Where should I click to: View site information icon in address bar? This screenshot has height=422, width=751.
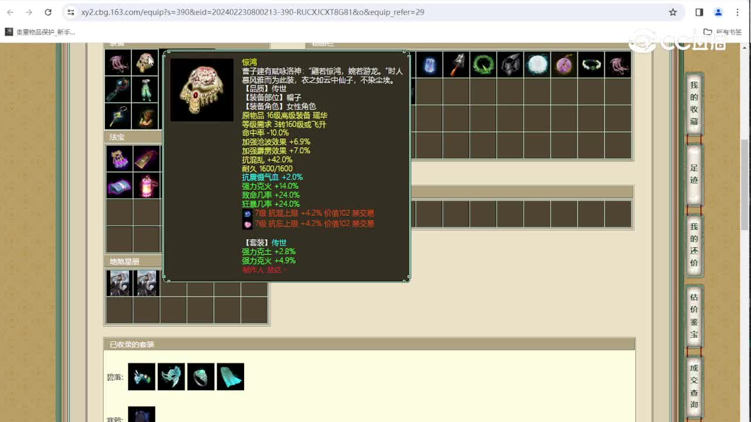tap(70, 12)
